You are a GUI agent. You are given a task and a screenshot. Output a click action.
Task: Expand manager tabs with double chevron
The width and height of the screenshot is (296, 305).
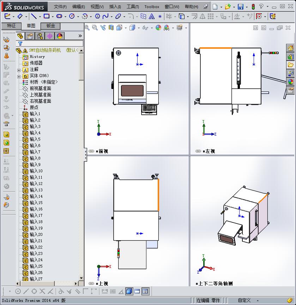80,36
